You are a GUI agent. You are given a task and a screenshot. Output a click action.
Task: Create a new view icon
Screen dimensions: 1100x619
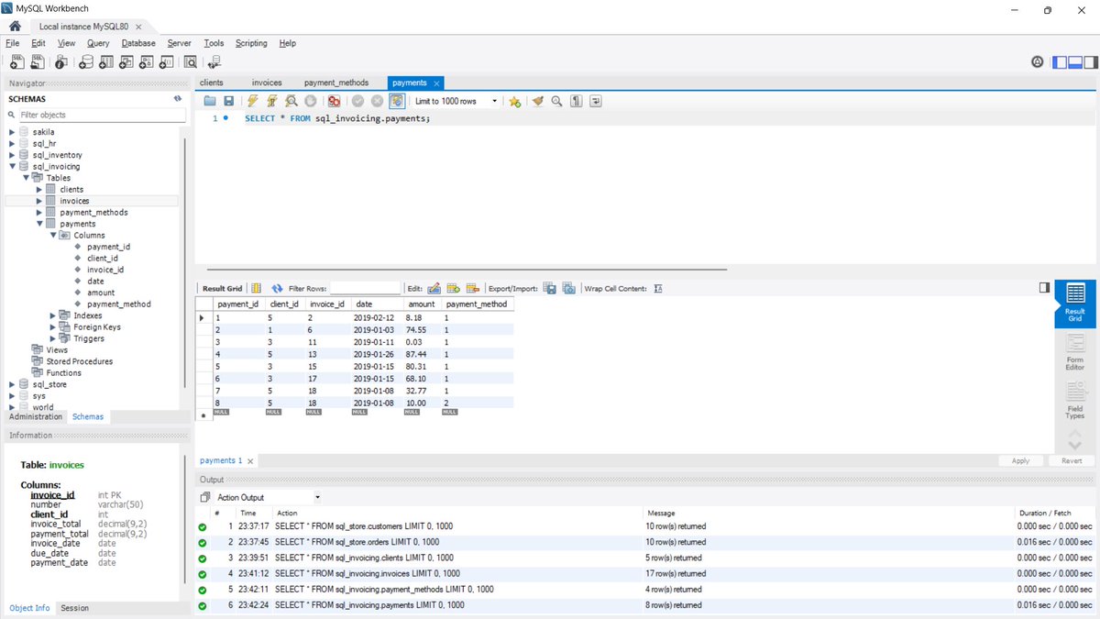point(126,61)
